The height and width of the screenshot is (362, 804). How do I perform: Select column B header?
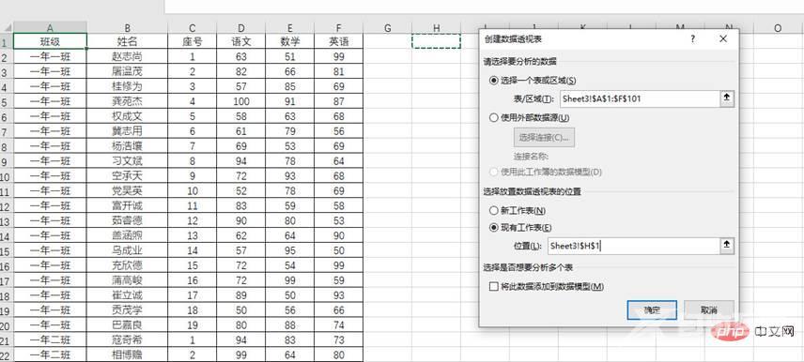coord(127,28)
